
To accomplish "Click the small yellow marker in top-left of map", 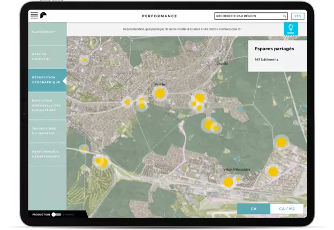I will (x=84, y=60).
